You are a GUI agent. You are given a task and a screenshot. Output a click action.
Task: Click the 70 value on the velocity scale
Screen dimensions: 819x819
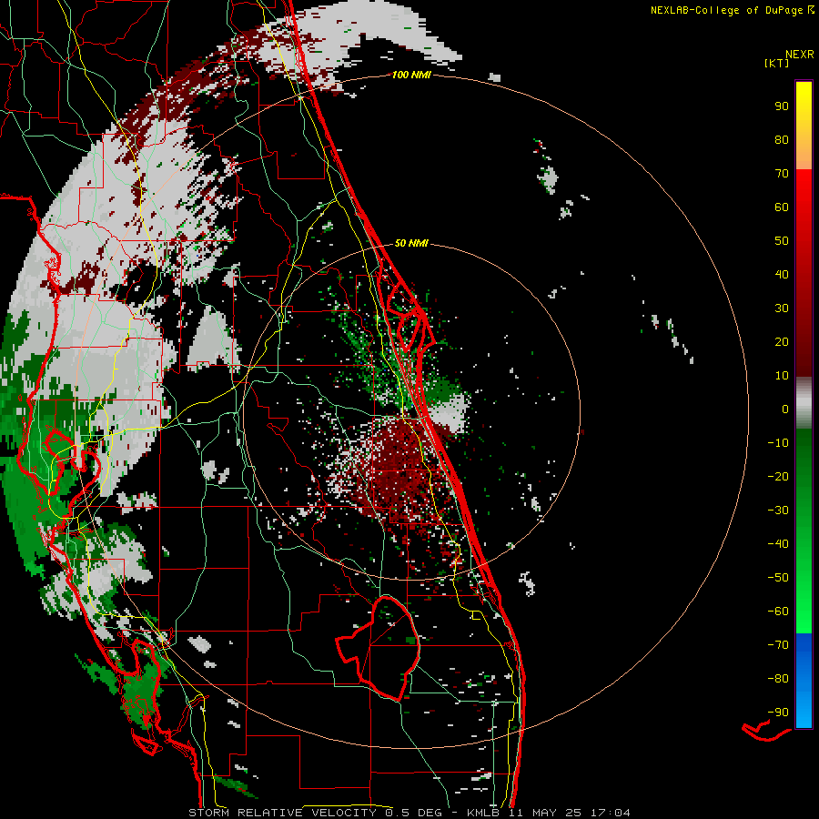[782, 174]
